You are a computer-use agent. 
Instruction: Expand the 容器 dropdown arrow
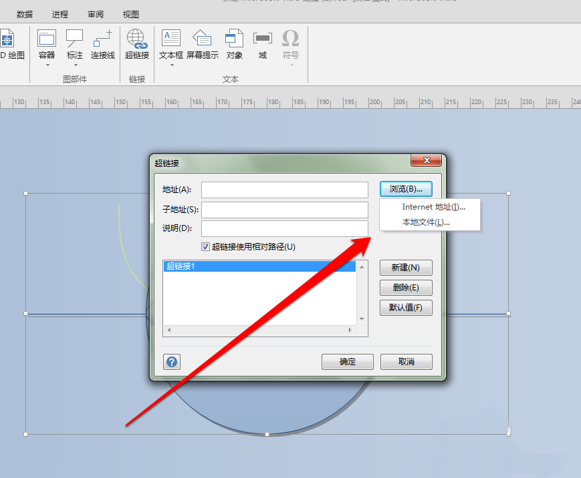(x=46, y=64)
